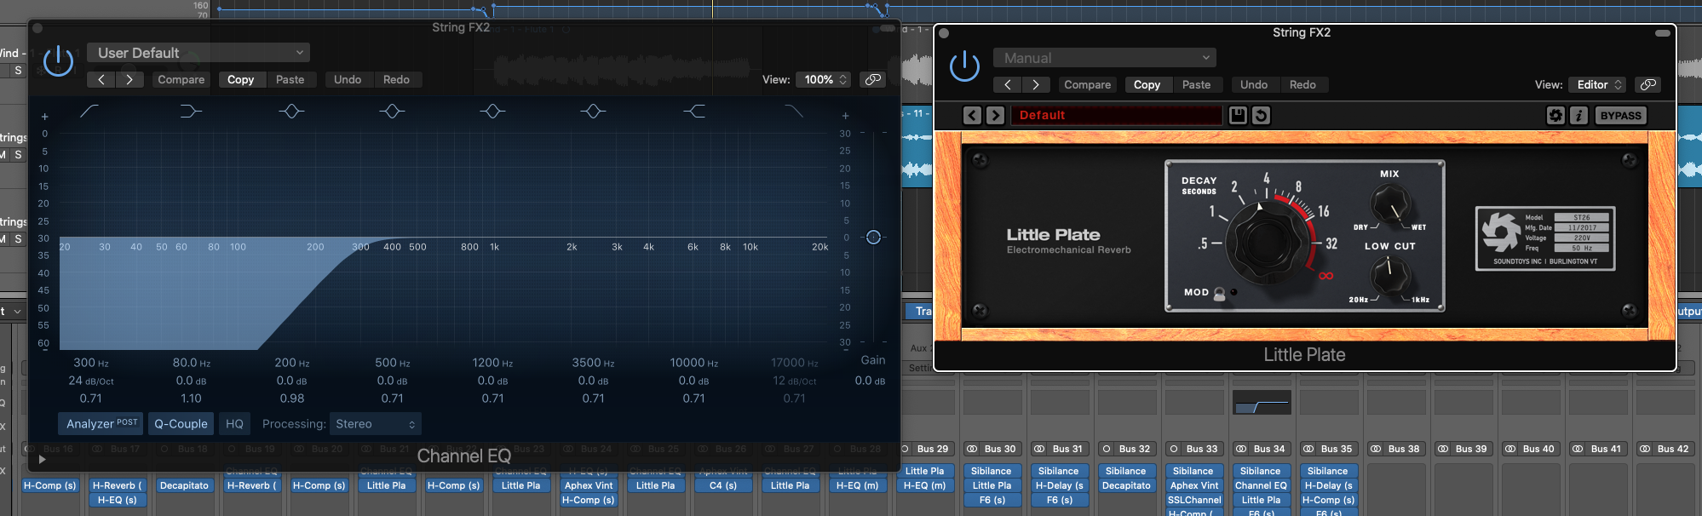The image size is (1702, 516).
Task: Click Compare in Little Plate window
Action: click(1087, 84)
